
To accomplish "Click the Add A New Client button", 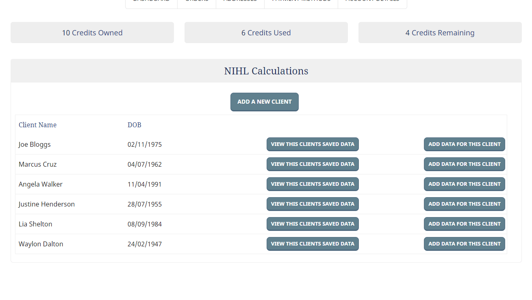I will pos(264,102).
